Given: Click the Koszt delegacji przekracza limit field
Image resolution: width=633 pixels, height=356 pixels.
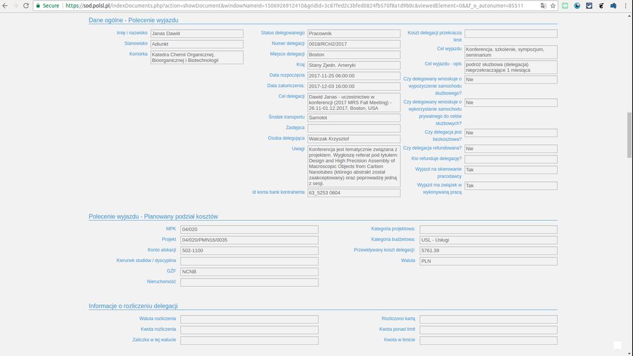Looking at the screenshot, I should [x=511, y=33].
